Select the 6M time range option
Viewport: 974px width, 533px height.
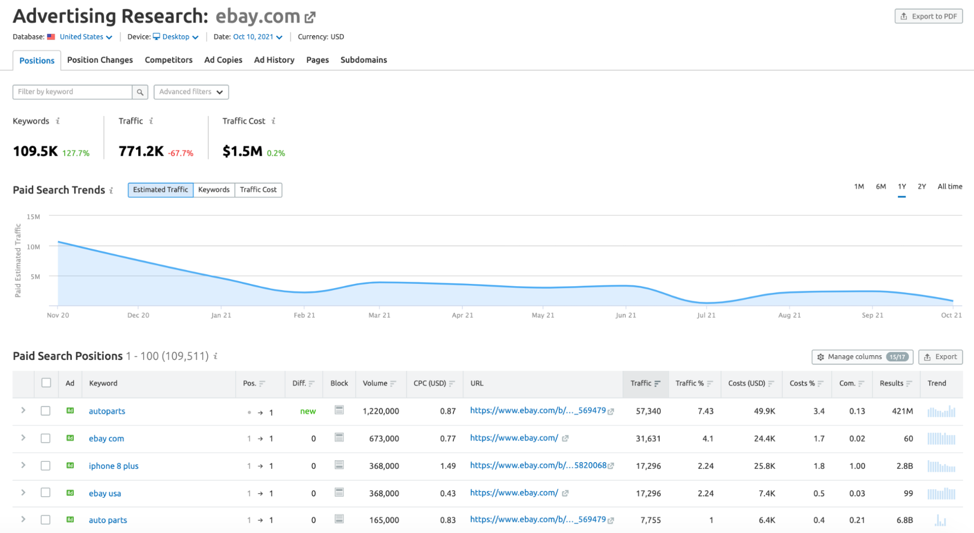pyautogui.click(x=880, y=187)
